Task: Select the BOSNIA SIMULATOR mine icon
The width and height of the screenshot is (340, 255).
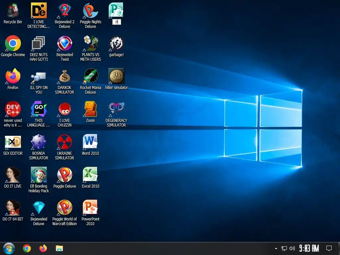Action: point(39,142)
